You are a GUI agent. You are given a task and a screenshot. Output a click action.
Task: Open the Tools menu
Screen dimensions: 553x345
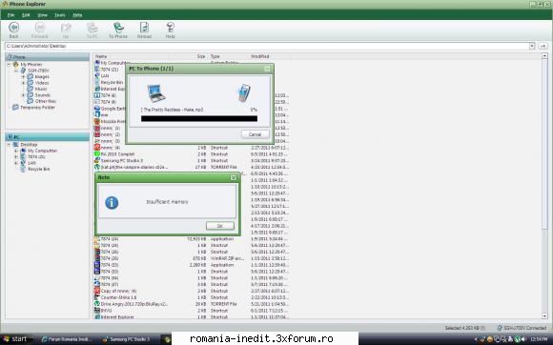coord(60,15)
